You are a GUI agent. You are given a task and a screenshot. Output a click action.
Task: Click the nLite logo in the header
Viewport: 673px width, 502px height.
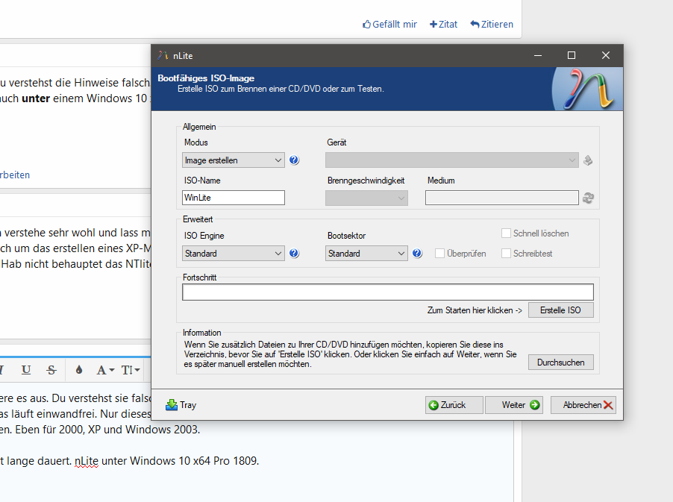point(589,89)
